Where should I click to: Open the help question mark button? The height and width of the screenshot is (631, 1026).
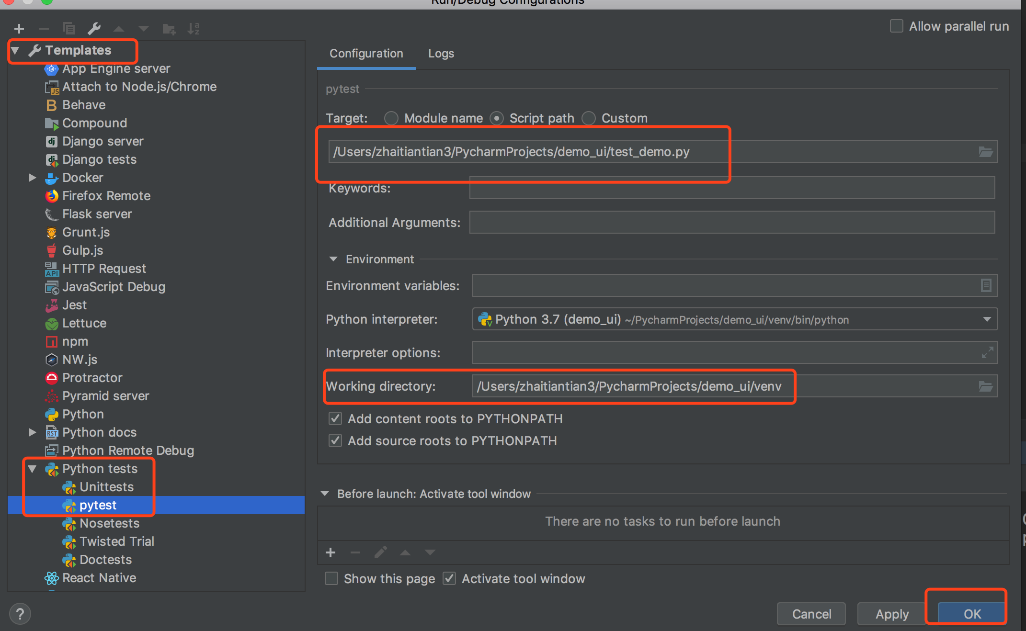[x=20, y=614]
